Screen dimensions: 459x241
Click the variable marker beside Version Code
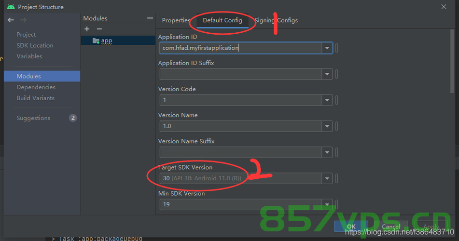pos(336,100)
